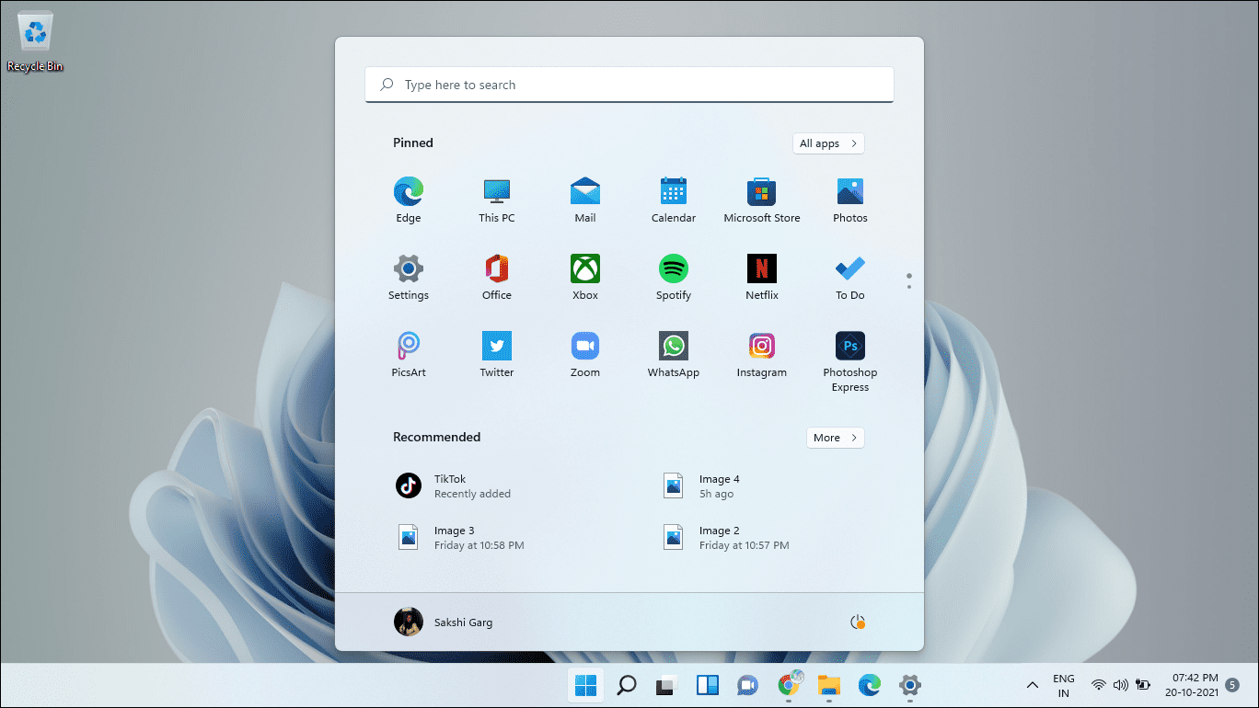Open the Calendar app
Screen dimensions: 1259x708
(673, 194)
